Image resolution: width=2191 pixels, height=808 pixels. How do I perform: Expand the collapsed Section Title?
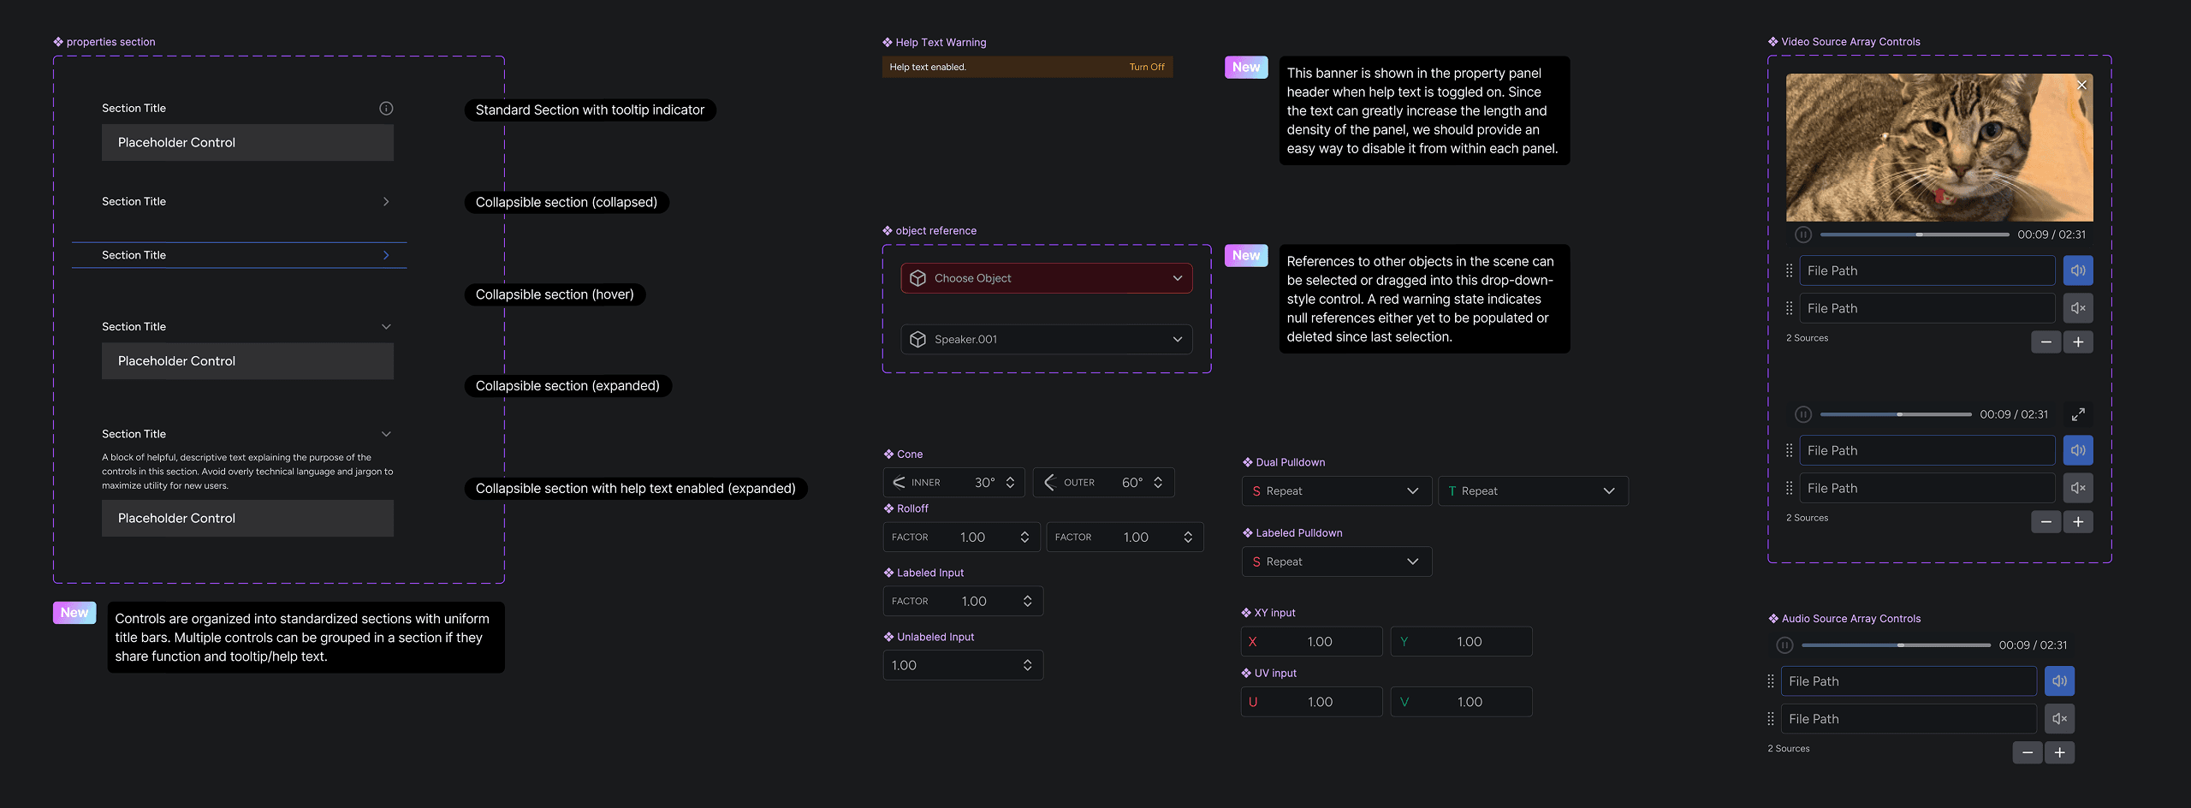click(386, 201)
